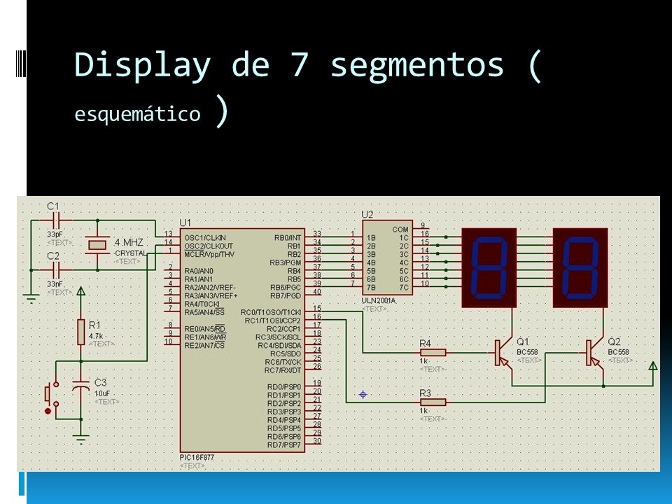Viewport: 672px width, 504px height.
Task: Click pin label 'OSC1/CLKIN'
Action: coord(205,237)
